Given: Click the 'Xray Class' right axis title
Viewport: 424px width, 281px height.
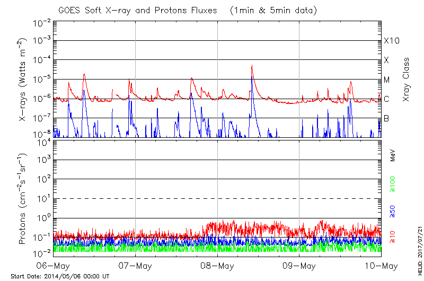Looking at the screenshot, I should (407, 80).
